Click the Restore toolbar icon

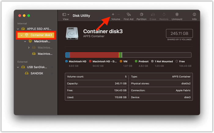click(x=164, y=14)
